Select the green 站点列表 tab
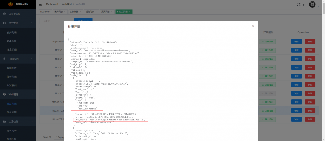 (124, 12)
